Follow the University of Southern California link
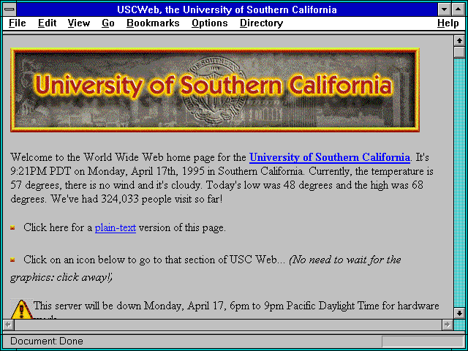The image size is (468, 351). pos(330,157)
